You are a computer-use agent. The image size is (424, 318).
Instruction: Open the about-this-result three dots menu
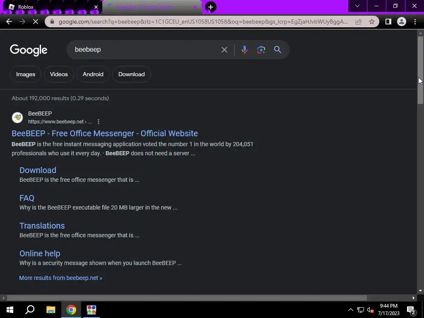click(x=99, y=122)
